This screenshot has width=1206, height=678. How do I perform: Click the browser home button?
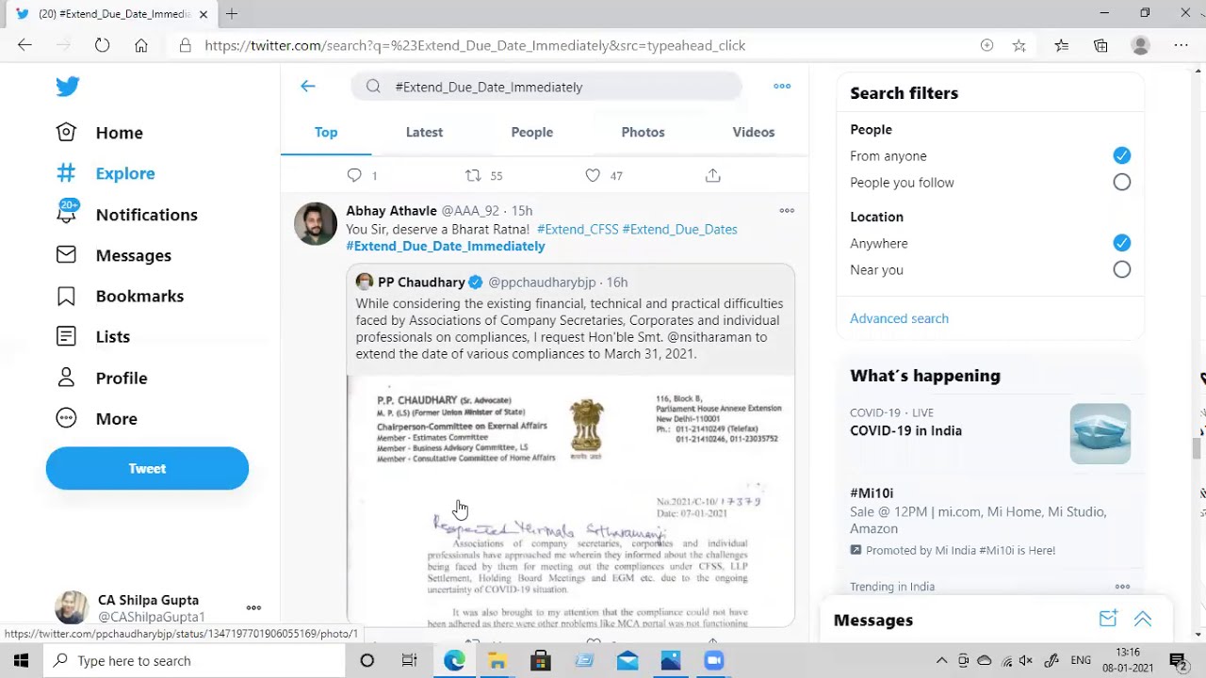[x=141, y=45]
